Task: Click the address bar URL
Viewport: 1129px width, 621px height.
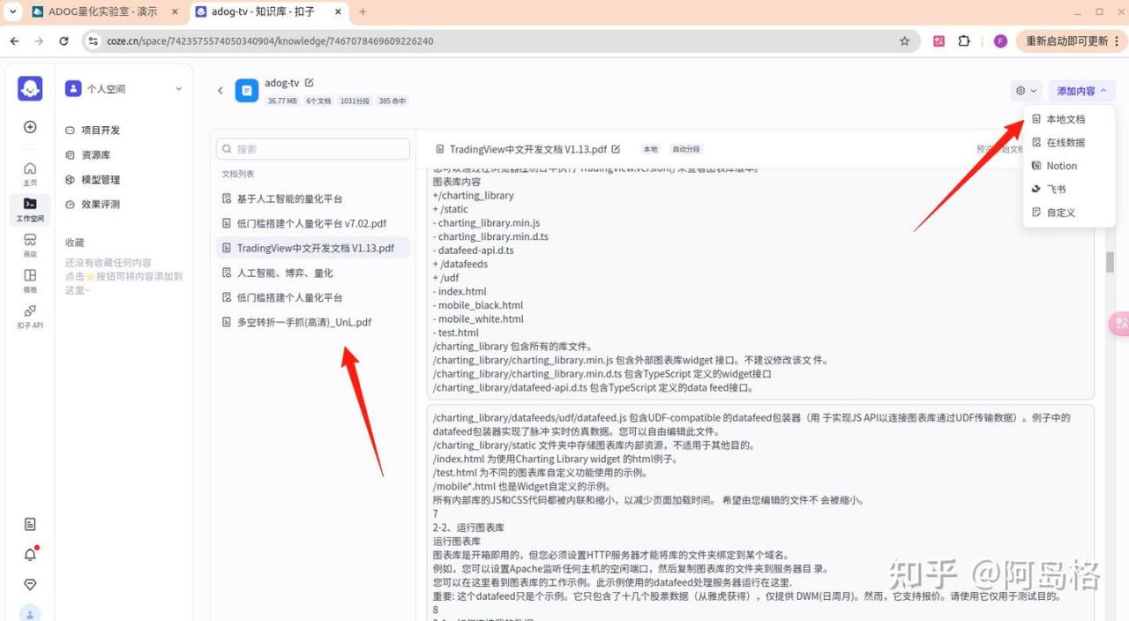Action: tap(270, 41)
